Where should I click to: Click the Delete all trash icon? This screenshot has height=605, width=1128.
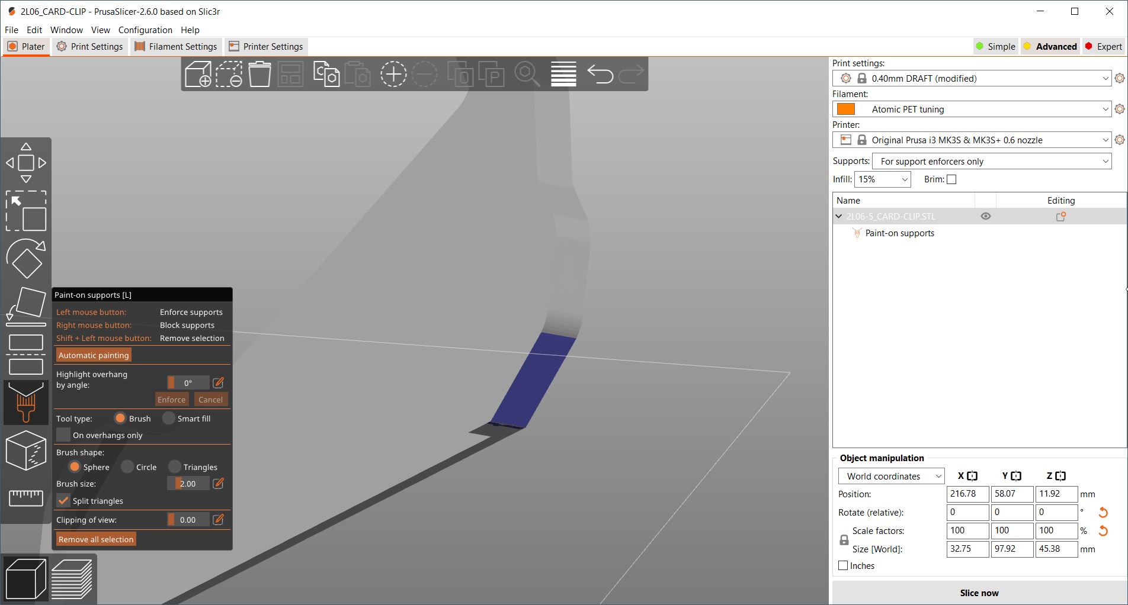point(259,75)
